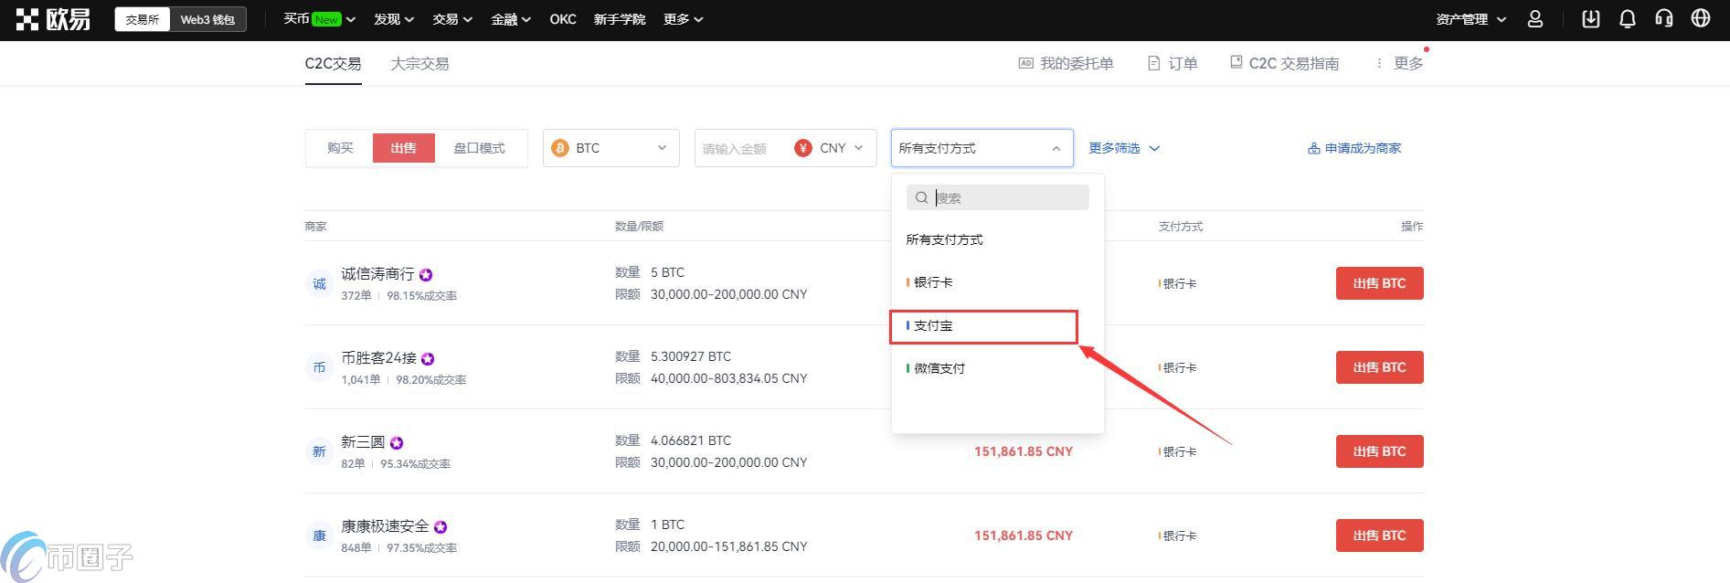The image size is (1730, 583).
Task: Click the CNY yen currency icon
Action: click(803, 148)
